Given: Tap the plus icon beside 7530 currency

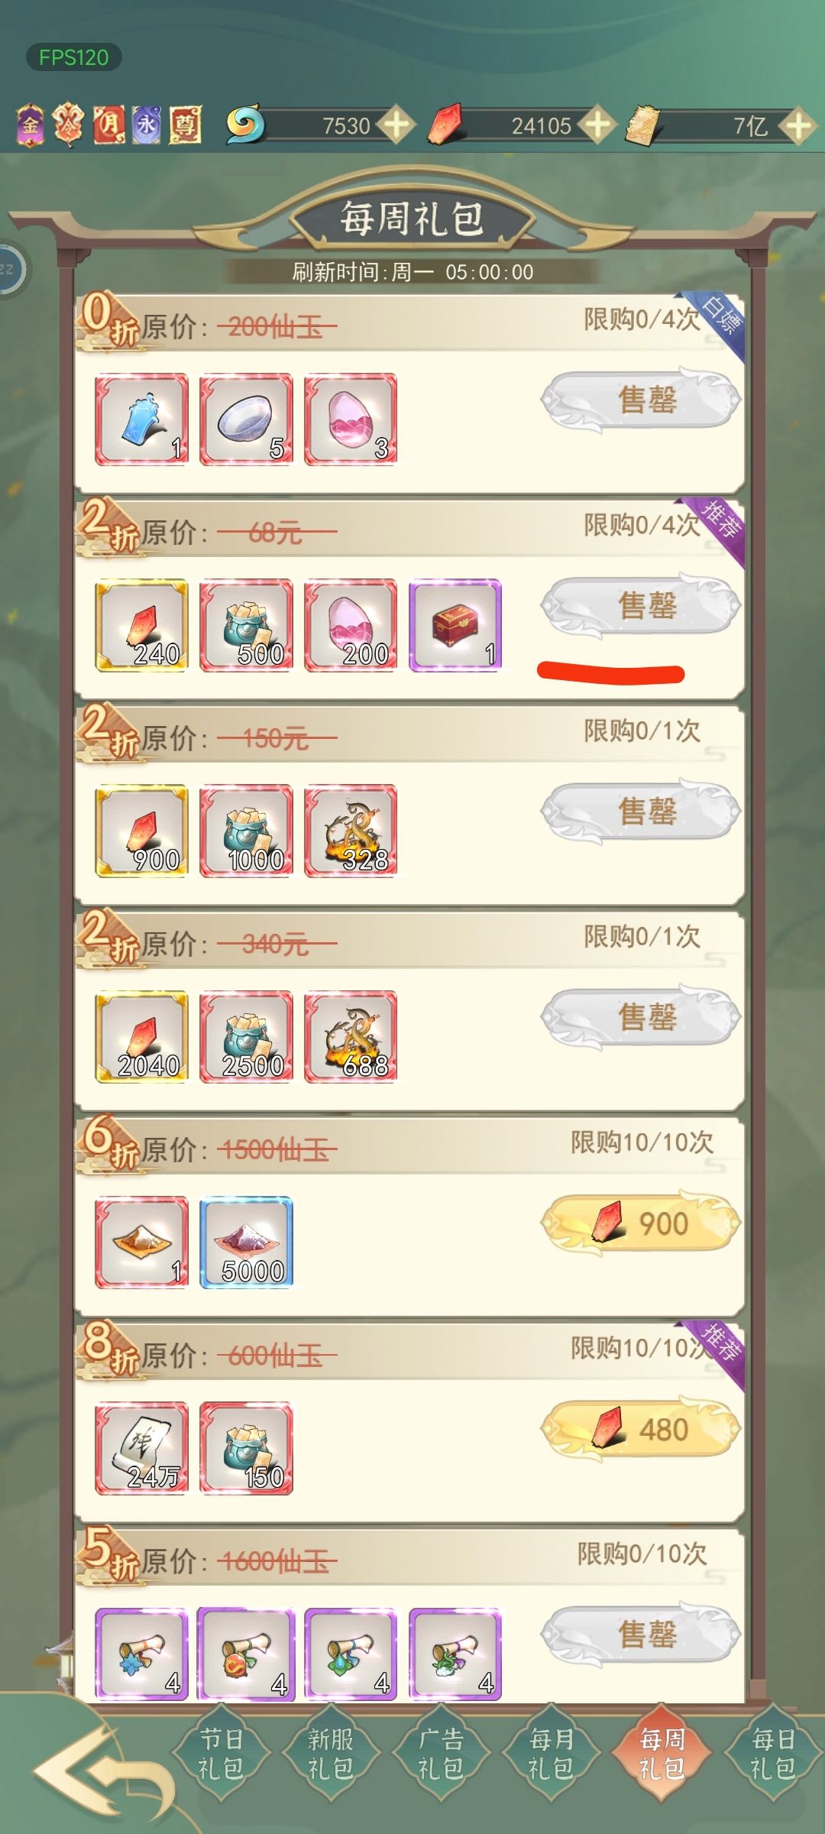Looking at the screenshot, I should 396,125.
